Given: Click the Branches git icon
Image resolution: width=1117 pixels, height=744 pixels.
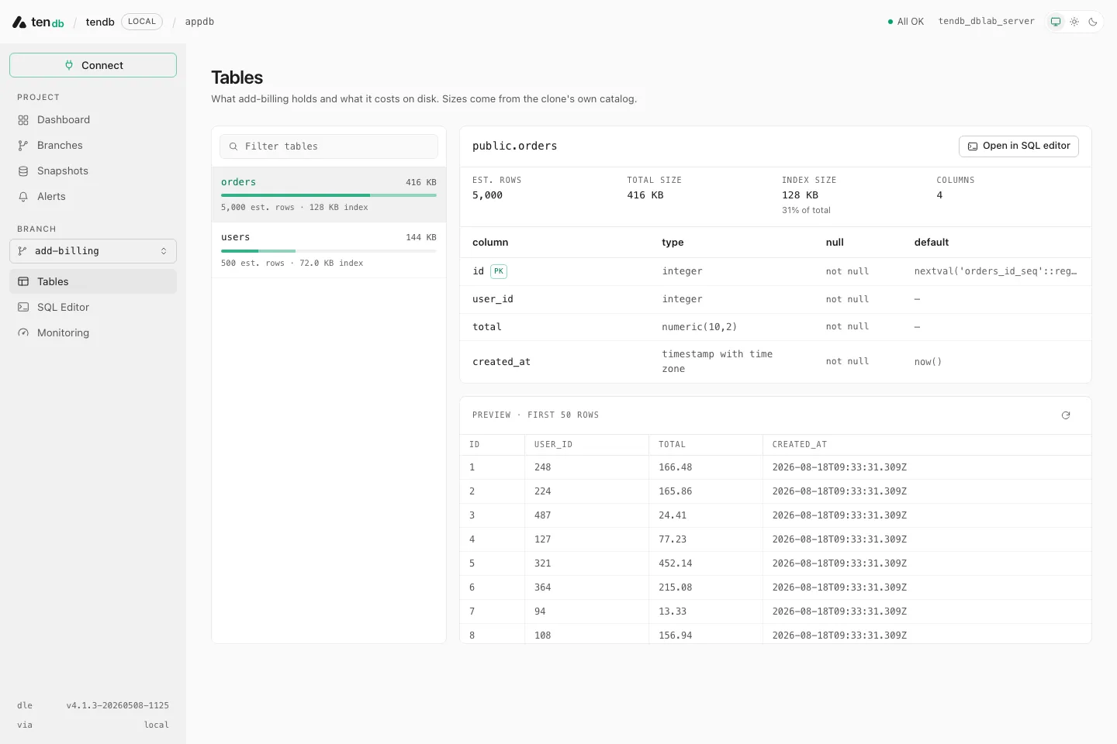Looking at the screenshot, I should [23, 146].
